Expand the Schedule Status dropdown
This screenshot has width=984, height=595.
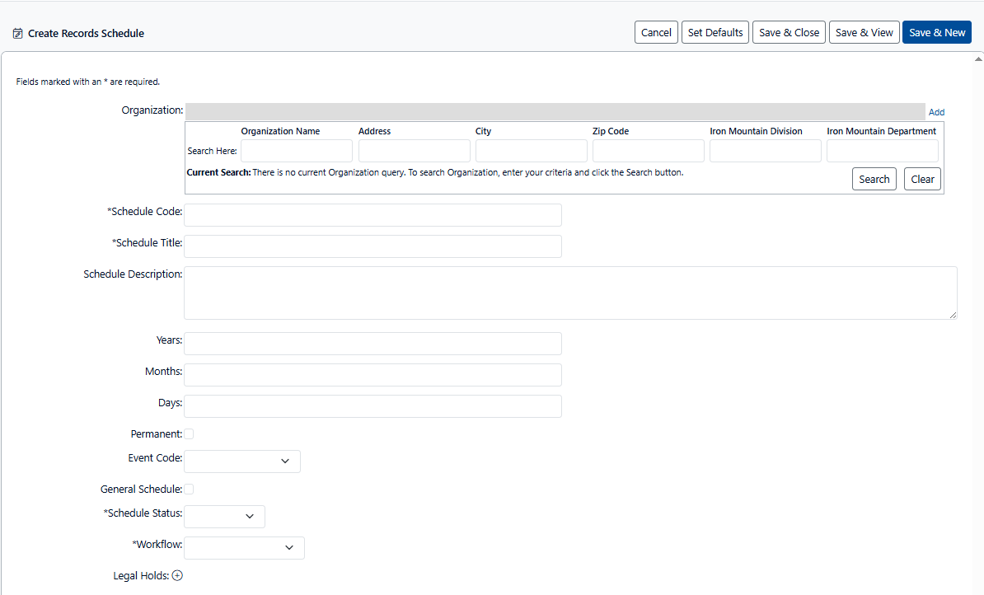[x=224, y=517]
